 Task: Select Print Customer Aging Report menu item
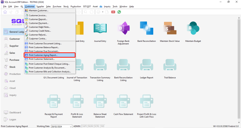43,55
